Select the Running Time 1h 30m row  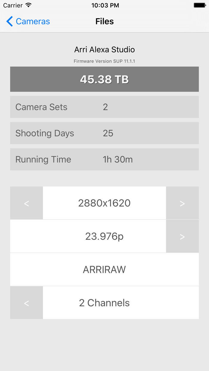pos(104,159)
